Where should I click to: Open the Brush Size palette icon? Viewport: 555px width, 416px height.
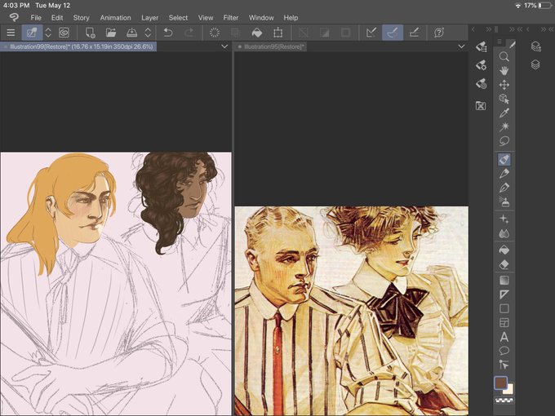point(481,84)
